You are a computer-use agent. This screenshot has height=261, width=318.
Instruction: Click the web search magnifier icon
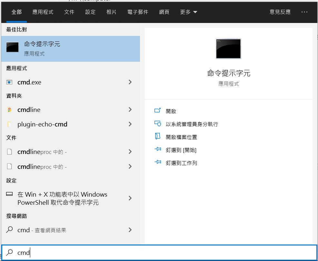point(9,230)
